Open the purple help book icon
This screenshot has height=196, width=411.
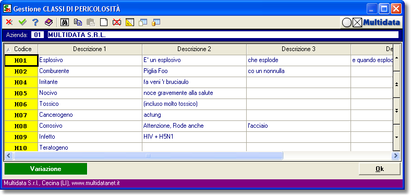(49, 22)
